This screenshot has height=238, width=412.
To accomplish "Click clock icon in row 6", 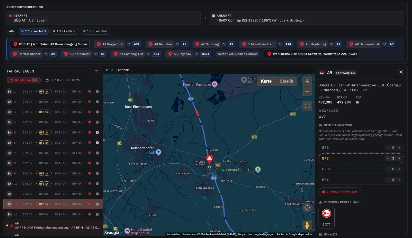I will tap(97, 143).
